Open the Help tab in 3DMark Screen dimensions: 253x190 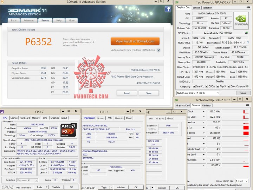pyautogui.click(x=59, y=20)
